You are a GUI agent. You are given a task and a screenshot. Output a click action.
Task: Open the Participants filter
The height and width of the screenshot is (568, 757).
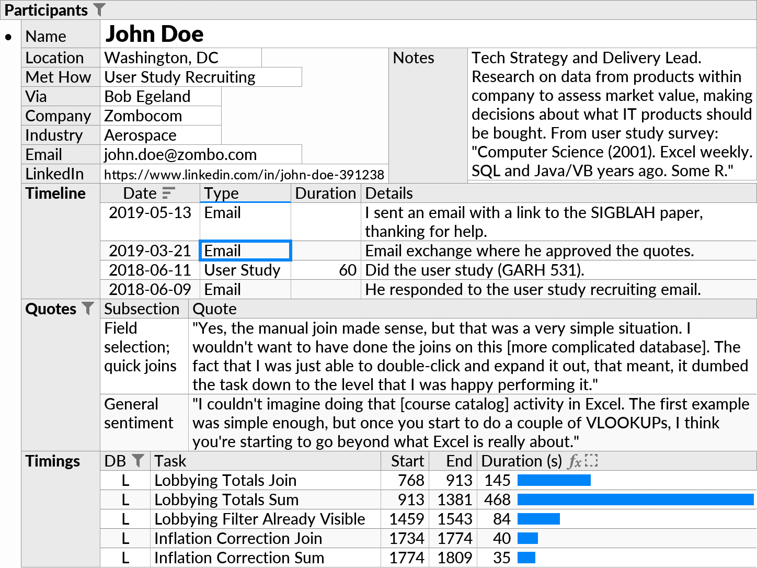pos(100,9)
